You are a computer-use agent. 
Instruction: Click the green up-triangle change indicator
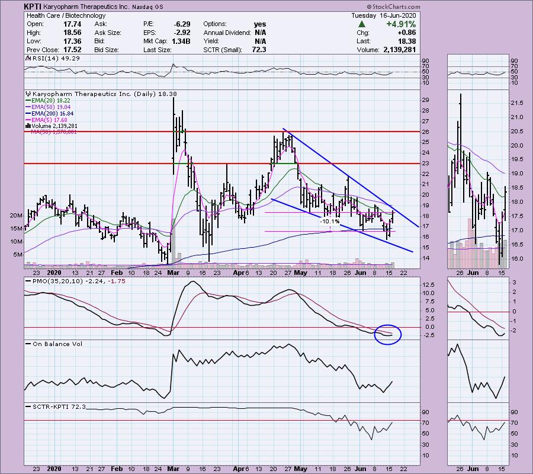click(362, 24)
